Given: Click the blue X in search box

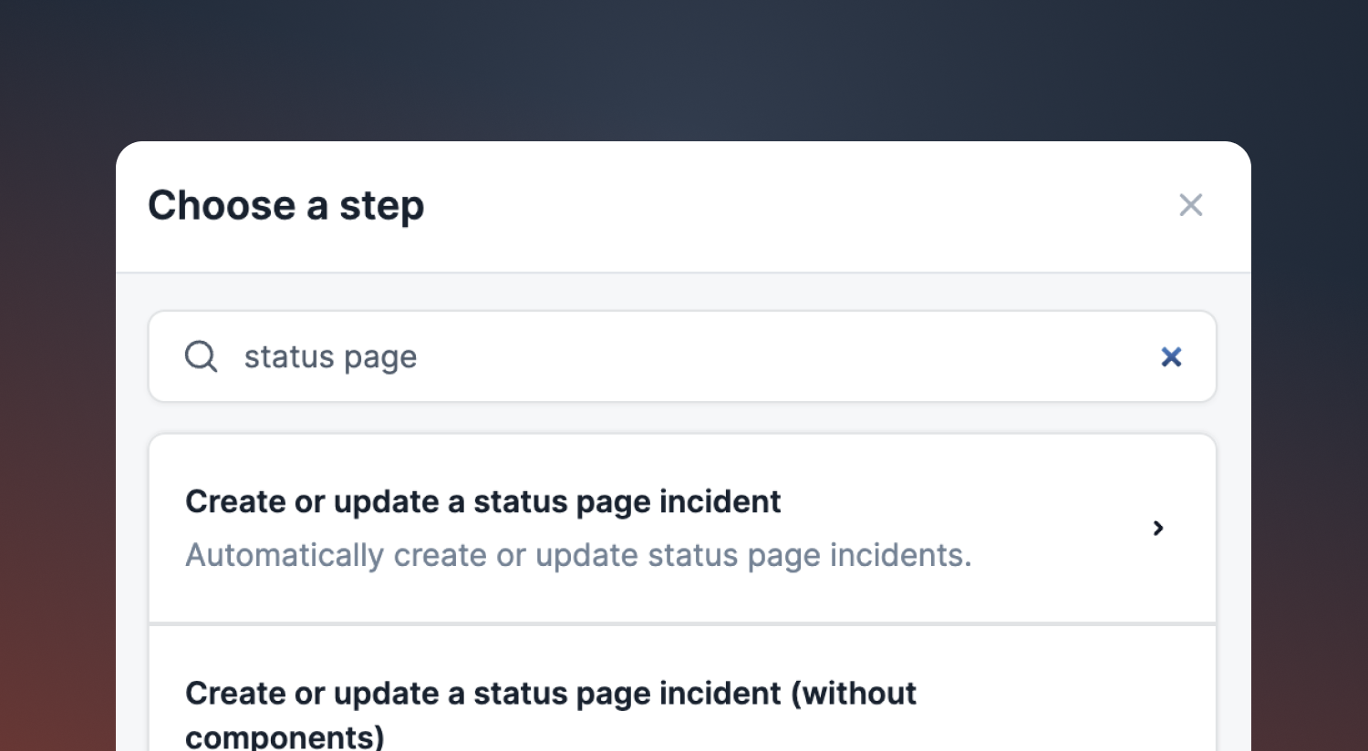Looking at the screenshot, I should 1171,356.
